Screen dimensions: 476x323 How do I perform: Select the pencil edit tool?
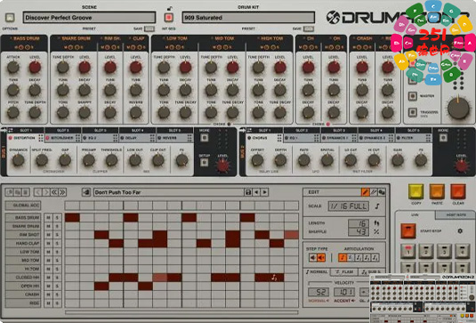click(x=365, y=192)
